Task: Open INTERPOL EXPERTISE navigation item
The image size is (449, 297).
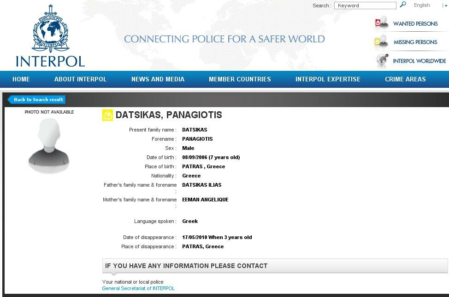Action: (328, 79)
